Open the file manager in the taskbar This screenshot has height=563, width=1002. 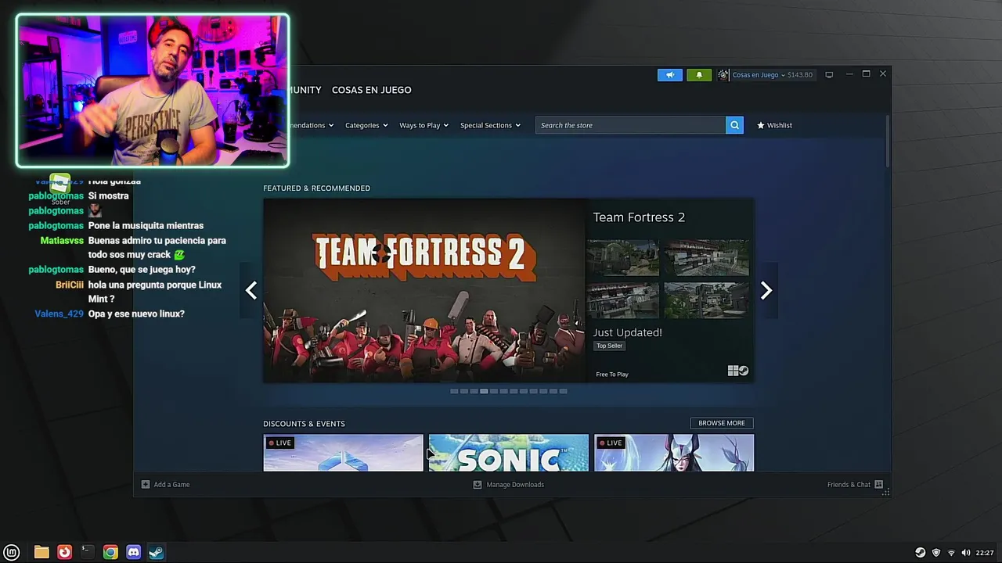41,552
